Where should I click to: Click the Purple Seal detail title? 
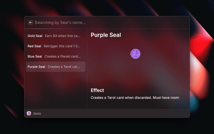tap(106, 35)
